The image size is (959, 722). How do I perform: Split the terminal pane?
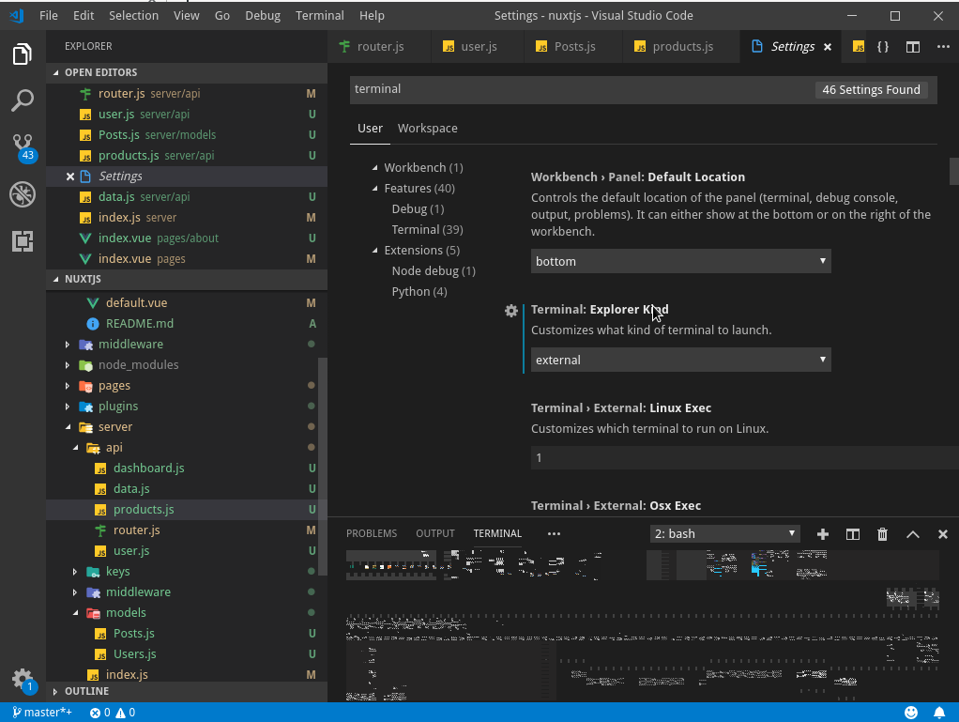click(x=853, y=534)
